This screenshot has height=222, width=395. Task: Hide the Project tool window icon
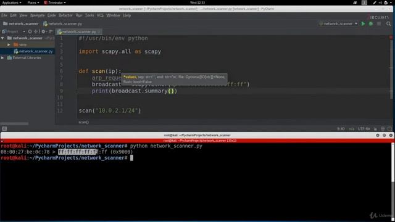point(51,31)
